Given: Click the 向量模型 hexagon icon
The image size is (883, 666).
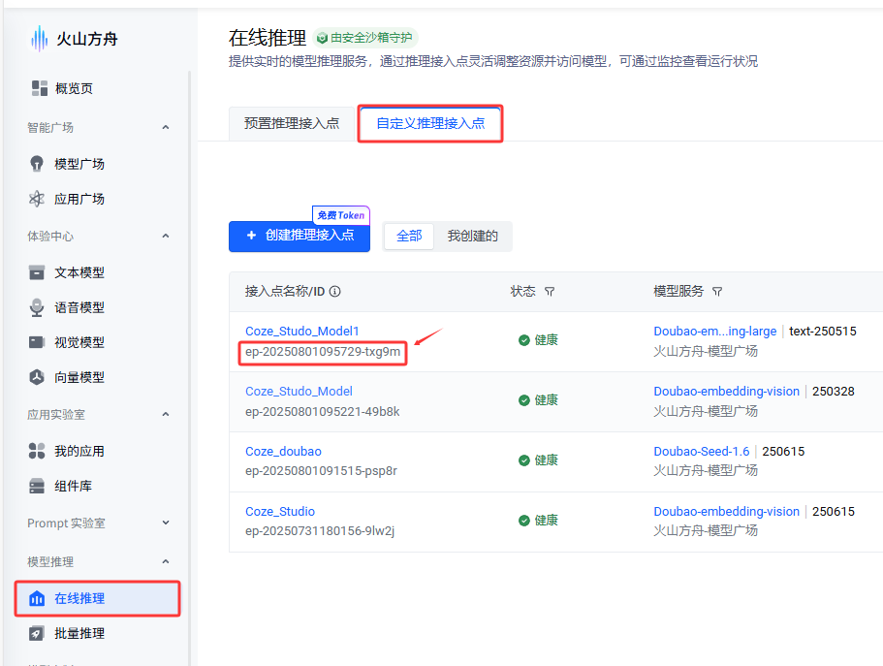Looking at the screenshot, I should click(x=37, y=377).
